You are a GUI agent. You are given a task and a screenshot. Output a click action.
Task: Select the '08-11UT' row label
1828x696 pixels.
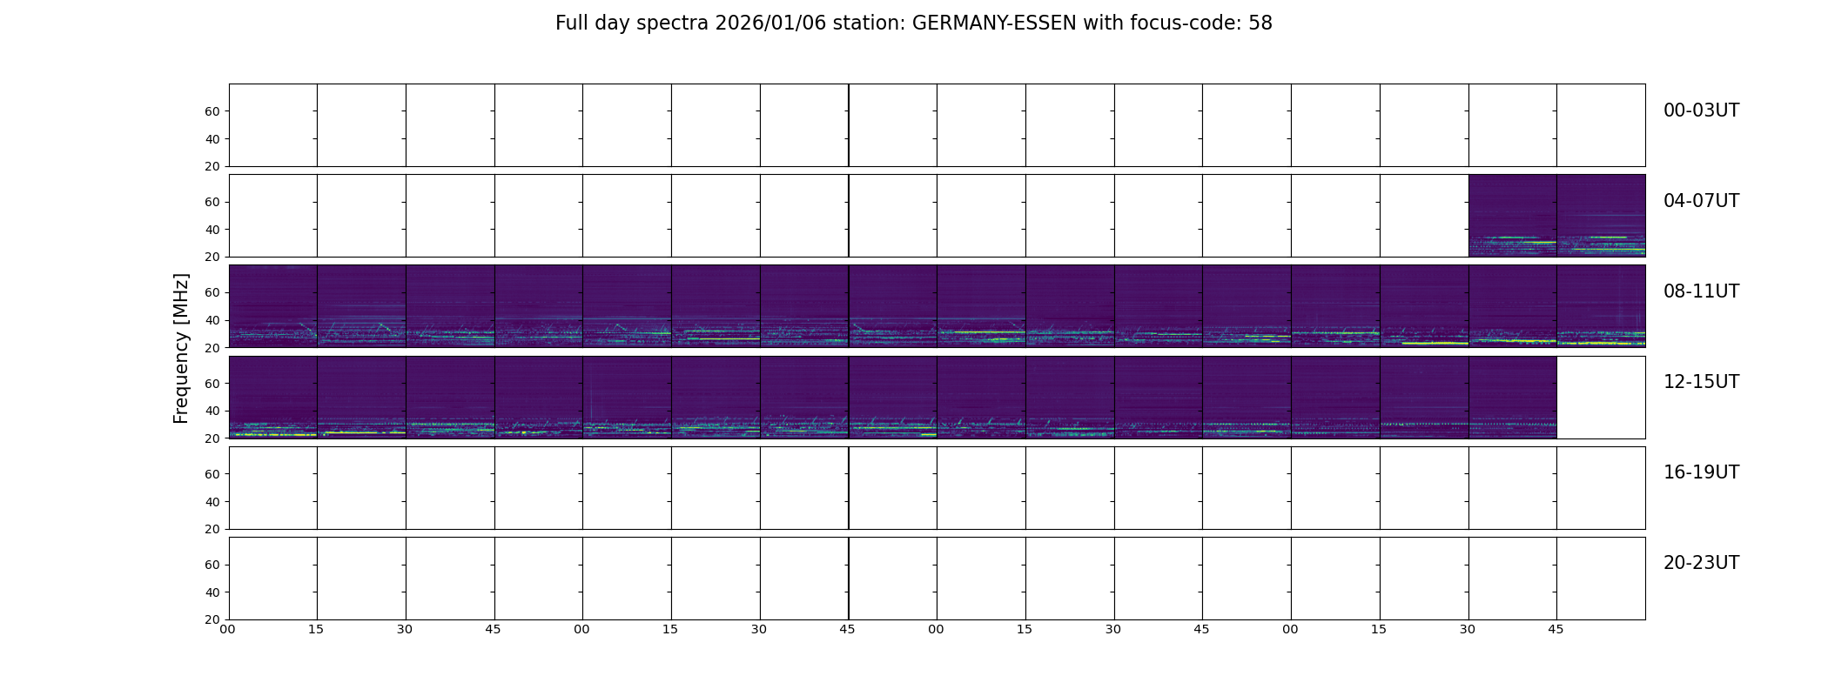tap(1701, 291)
